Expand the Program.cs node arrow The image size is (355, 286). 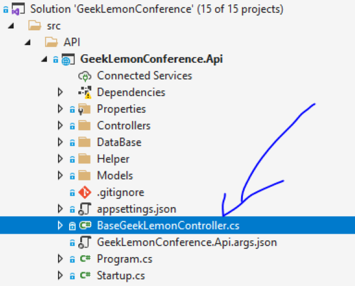[60, 259]
